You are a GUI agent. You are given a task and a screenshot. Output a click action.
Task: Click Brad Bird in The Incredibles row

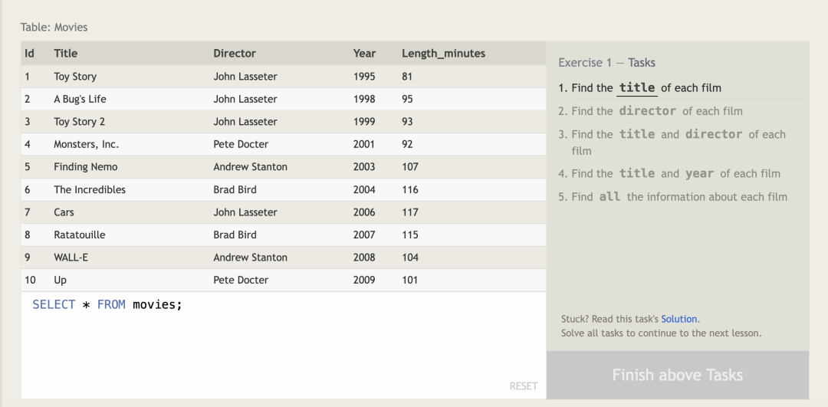pyautogui.click(x=235, y=189)
